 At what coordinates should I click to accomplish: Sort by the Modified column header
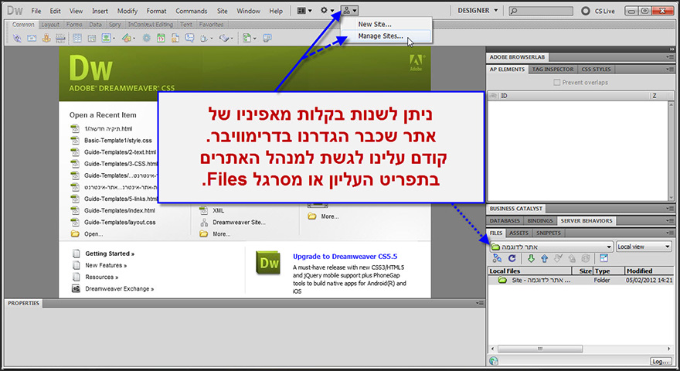[x=648, y=271]
